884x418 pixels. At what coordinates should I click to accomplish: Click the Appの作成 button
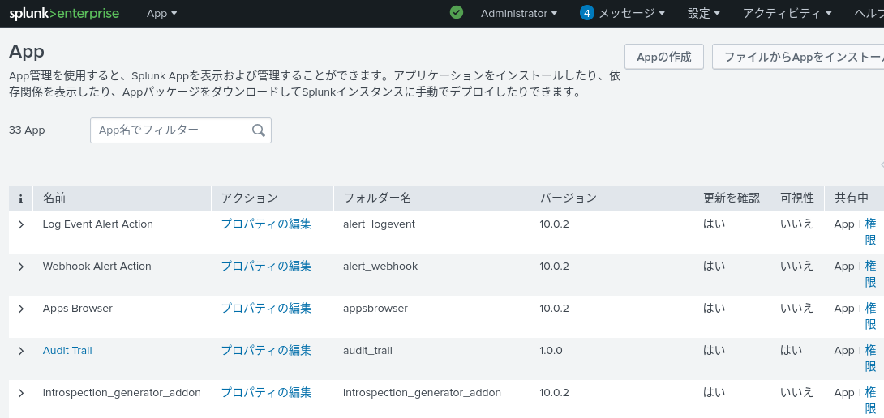663,57
